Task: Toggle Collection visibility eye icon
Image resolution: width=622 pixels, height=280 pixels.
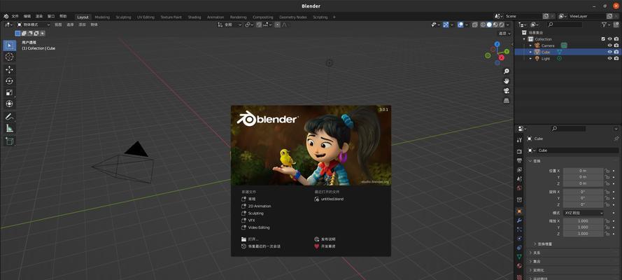Action: (x=609, y=39)
